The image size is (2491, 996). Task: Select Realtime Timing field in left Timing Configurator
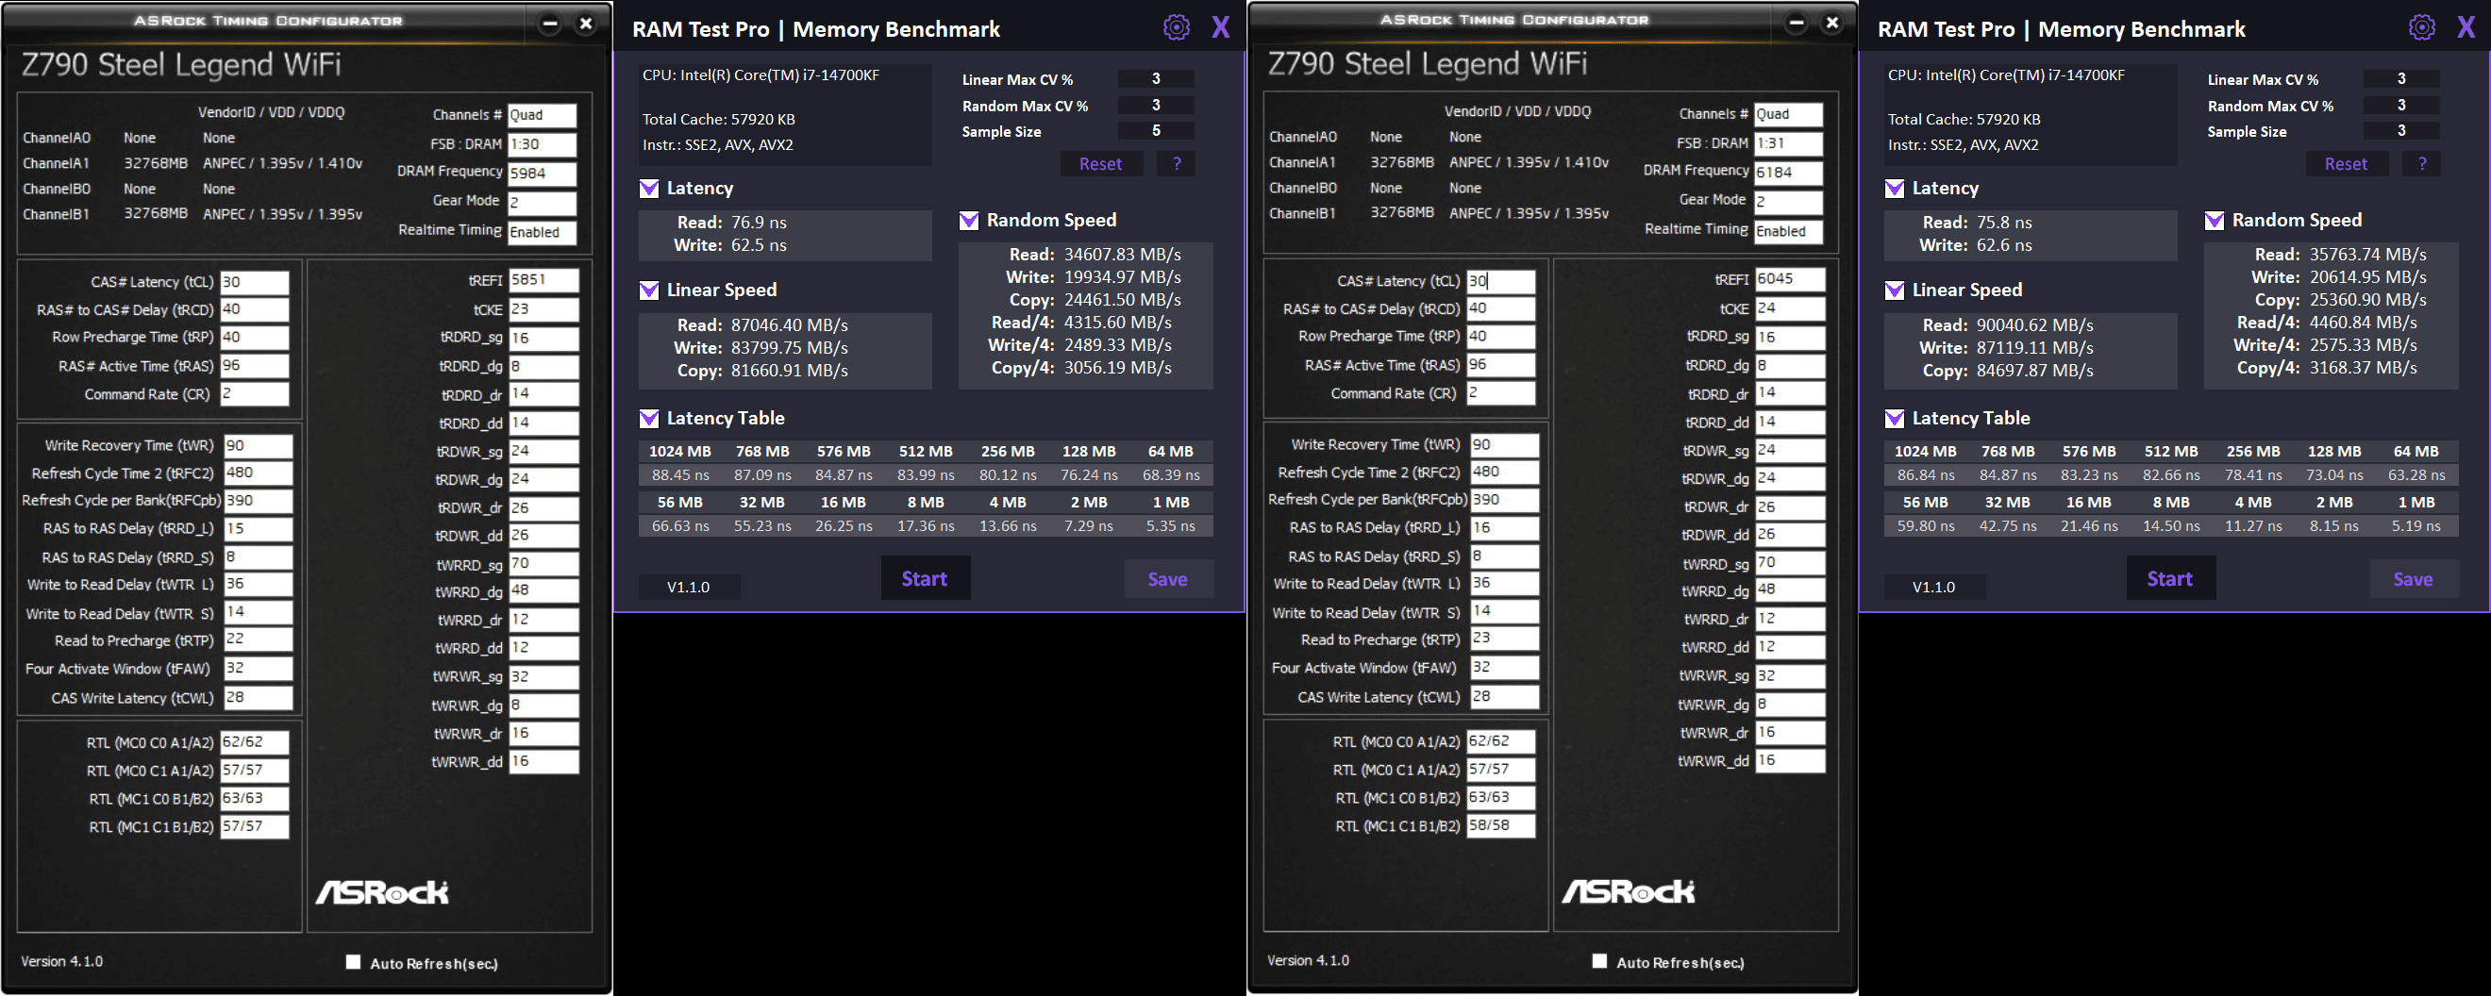[x=543, y=232]
